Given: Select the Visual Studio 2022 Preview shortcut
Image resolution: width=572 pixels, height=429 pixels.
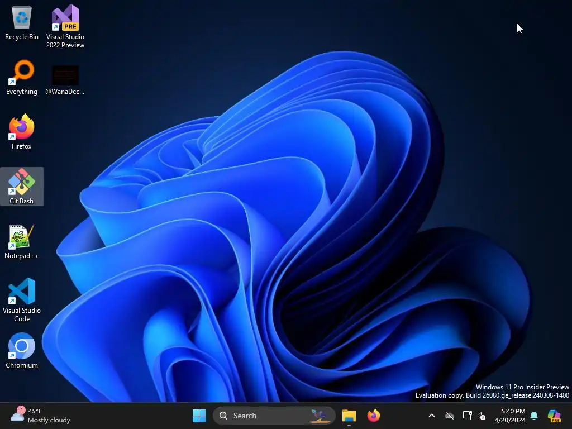Looking at the screenshot, I should pos(65,26).
